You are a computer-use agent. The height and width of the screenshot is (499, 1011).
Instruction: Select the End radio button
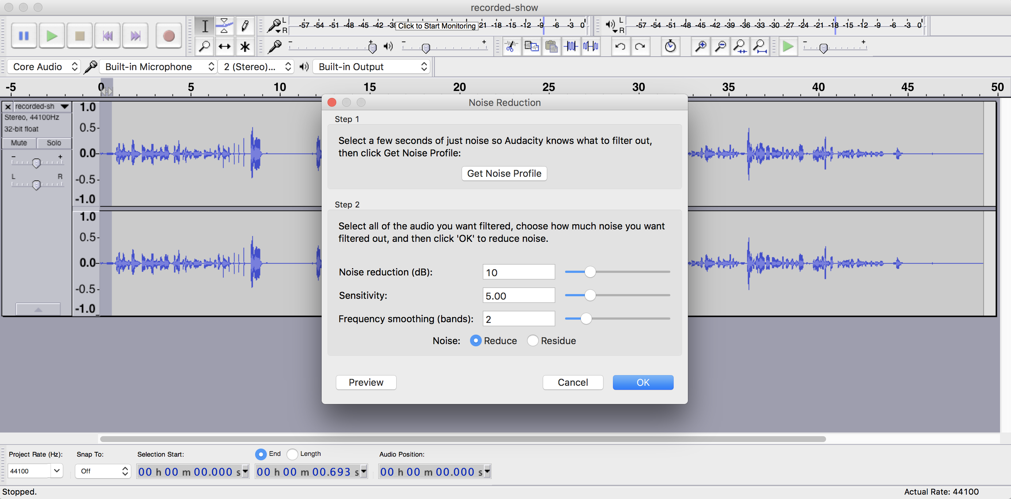(x=261, y=454)
